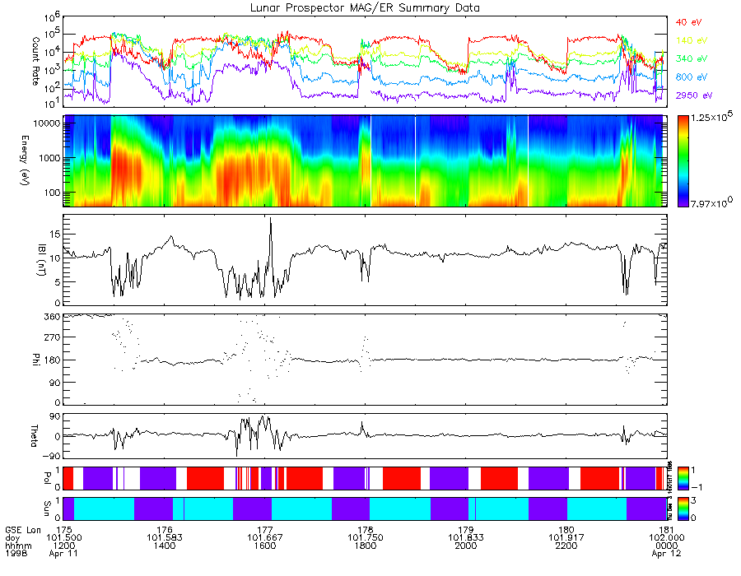The height and width of the screenshot is (576, 741).
Task: Click the blue 800 eV legend label
Action: pos(692,77)
